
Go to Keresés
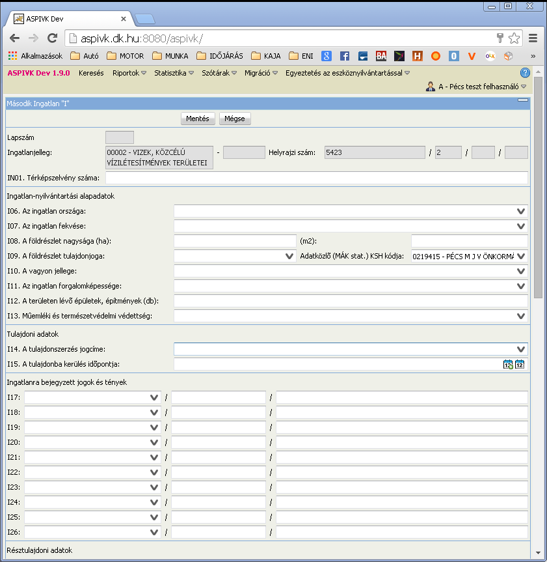pos(91,73)
